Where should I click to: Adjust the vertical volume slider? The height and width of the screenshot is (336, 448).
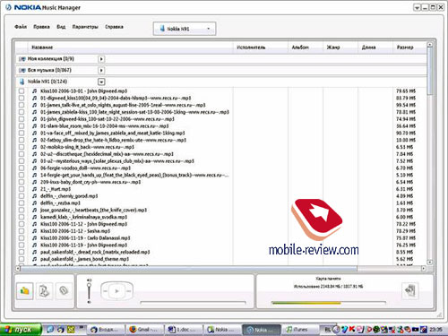point(89,291)
